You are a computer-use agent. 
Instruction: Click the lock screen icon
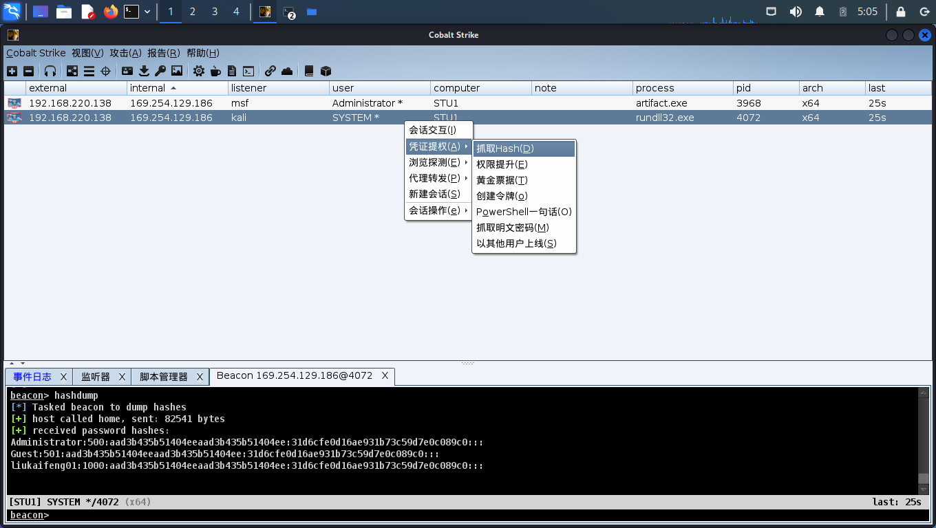click(901, 12)
